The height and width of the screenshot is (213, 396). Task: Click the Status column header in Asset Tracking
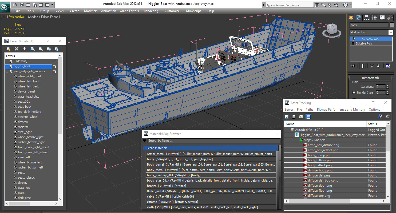376,124
